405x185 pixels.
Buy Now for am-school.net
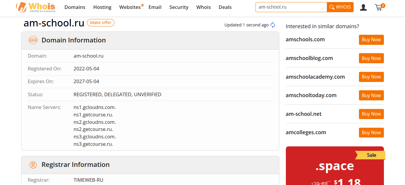(371, 114)
